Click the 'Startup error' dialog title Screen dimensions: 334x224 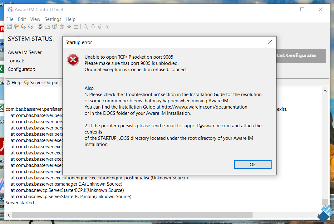(79, 42)
